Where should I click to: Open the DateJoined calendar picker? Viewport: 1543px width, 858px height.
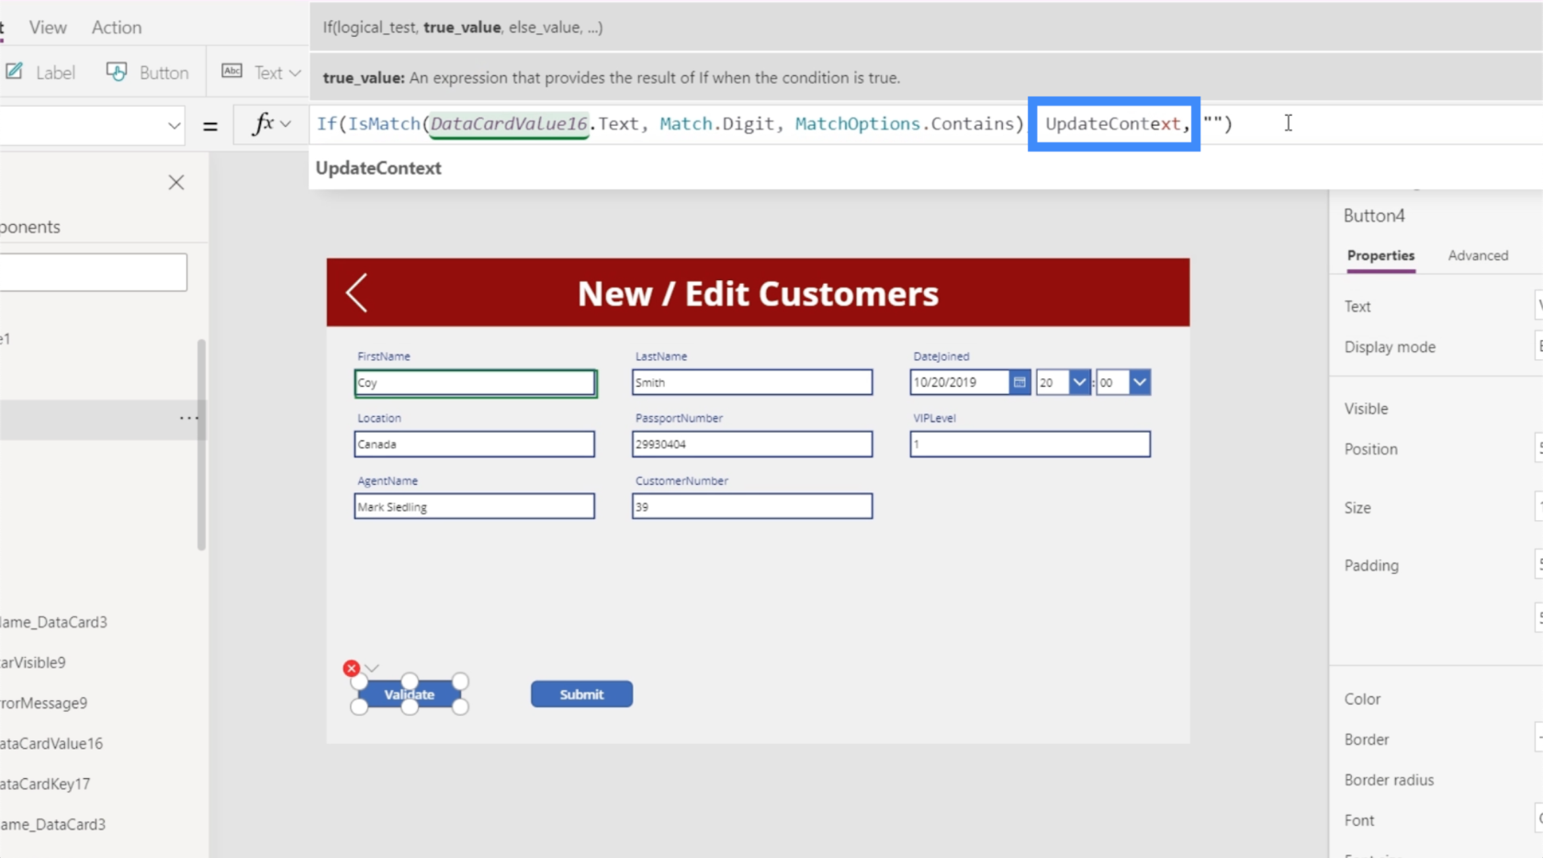1019,382
